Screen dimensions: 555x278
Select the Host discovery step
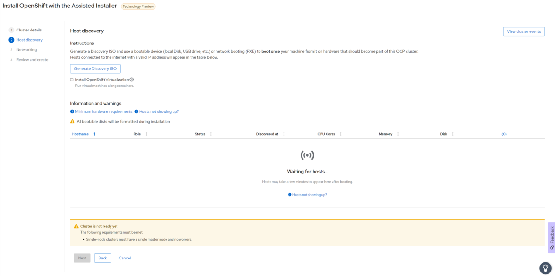29,40
